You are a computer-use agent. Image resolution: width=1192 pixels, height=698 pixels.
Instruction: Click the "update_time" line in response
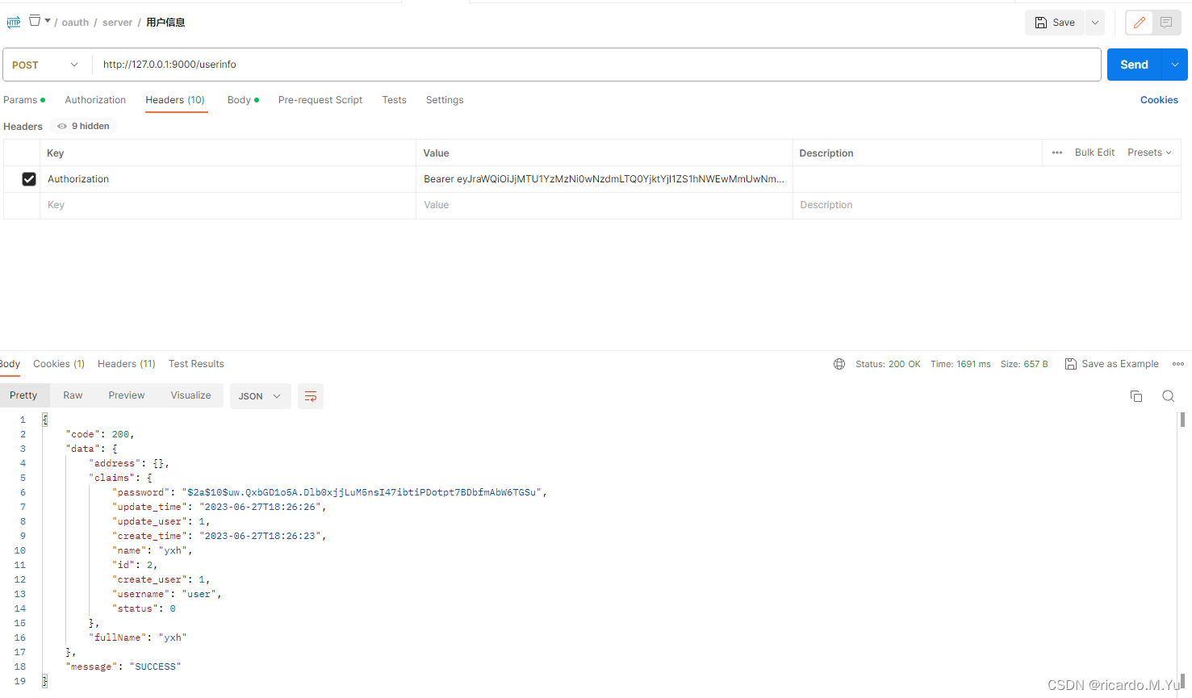[220, 507]
